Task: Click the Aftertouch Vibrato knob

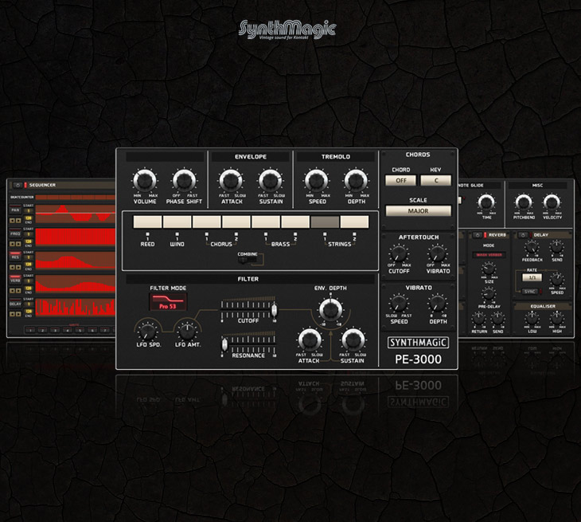Action: [x=437, y=254]
